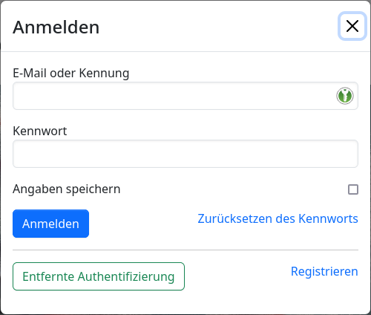
Task: Click the Anmelden dialog title heading
Action: coord(56,27)
